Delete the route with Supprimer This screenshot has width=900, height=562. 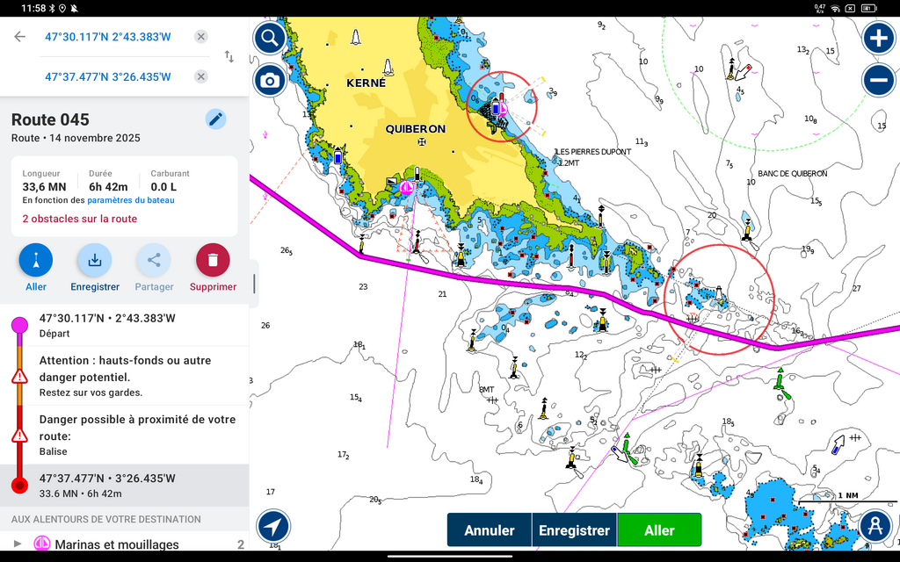pos(213,261)
